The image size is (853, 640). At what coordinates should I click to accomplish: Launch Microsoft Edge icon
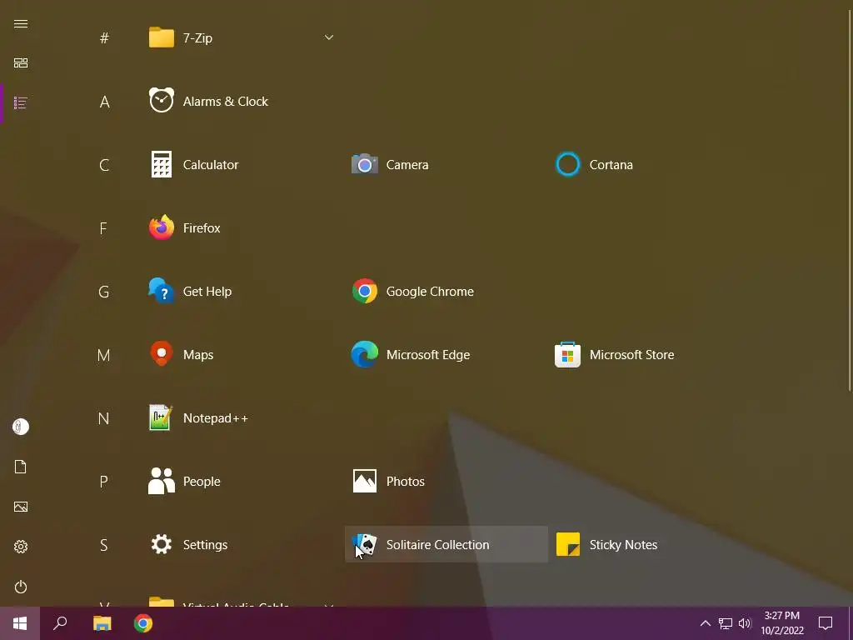tap(365, 354)
